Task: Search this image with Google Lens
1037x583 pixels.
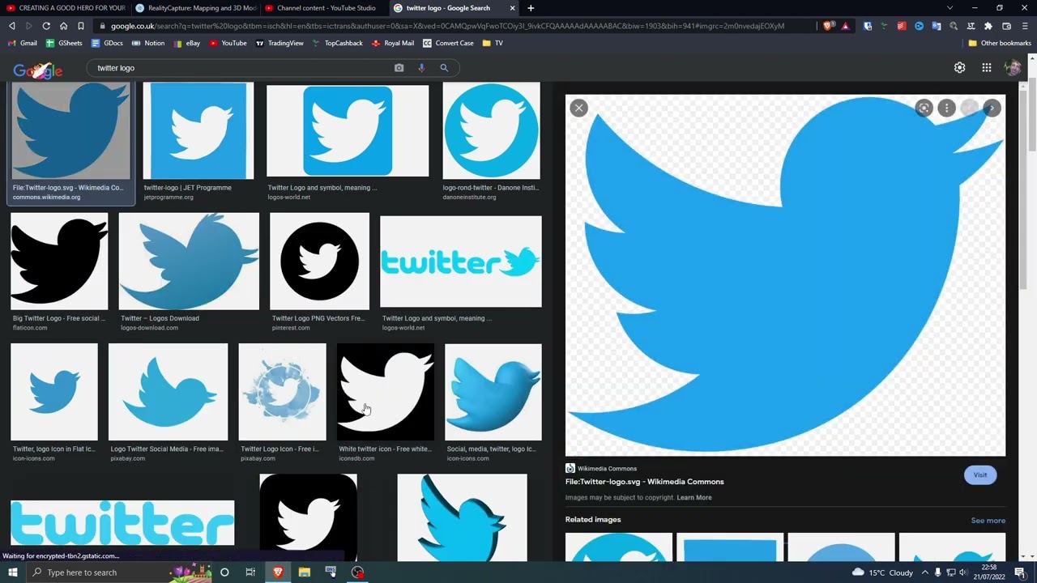Action: pos(924,108)
